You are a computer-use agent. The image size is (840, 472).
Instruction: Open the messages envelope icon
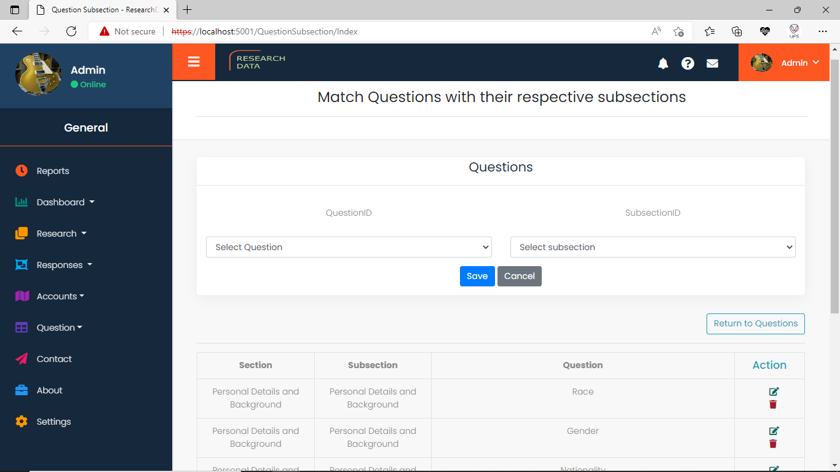click(712, 63)
